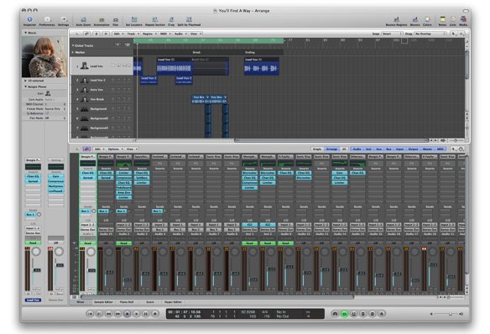Open the mixer View menu
The width and height of the screenshot is (490, 334).
(x=132, y=149)
